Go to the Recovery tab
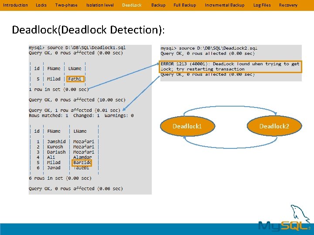The height and width of the screenshot is (235, 314). click(x=288, y=5)
